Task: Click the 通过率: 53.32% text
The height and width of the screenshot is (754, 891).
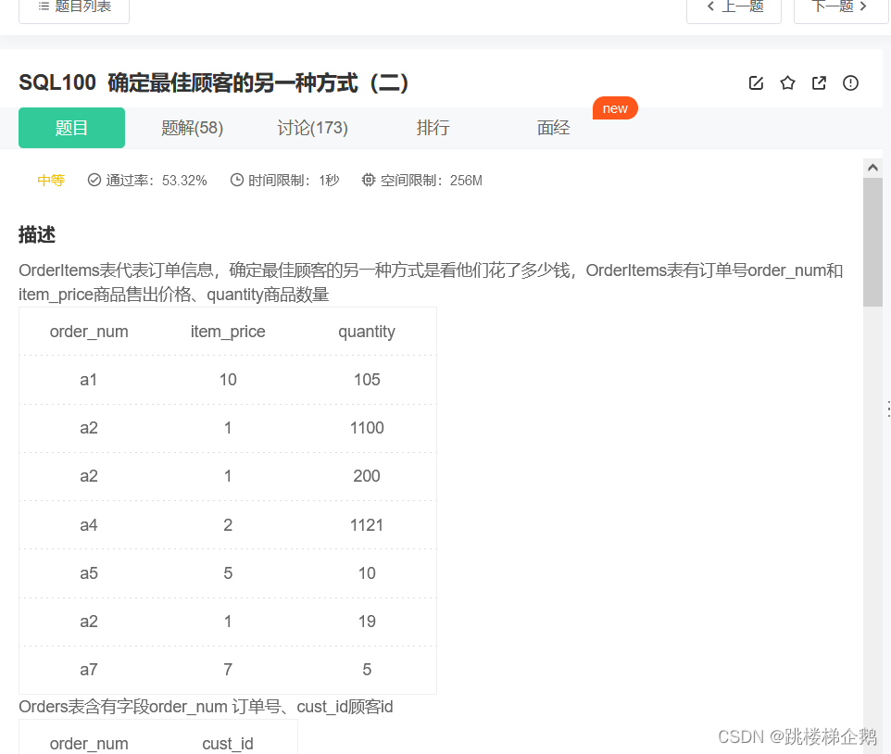Action: [157, 181]
